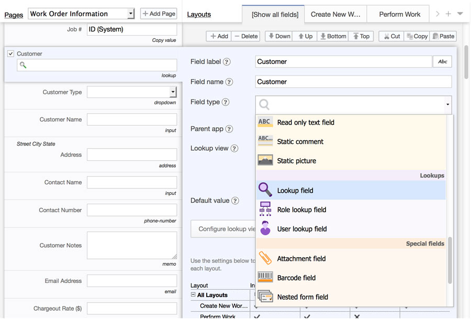471x319 pixels.
Task: Open the Create New W tab
Action: coord(335,14)
